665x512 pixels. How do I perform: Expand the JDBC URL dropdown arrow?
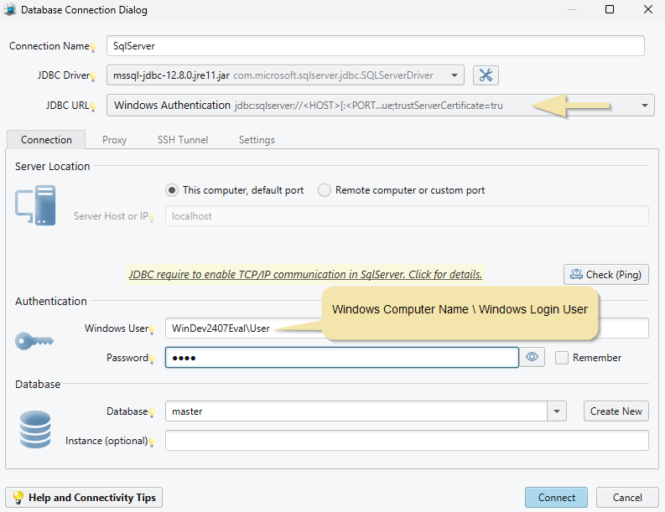tap(645, 106)
